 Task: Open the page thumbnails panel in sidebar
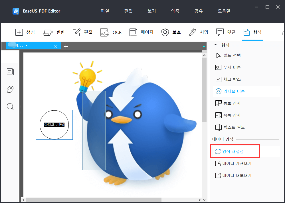(x=10, y=72)
